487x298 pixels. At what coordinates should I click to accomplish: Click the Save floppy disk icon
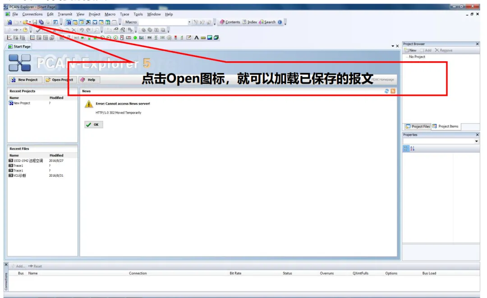point(35,22)
